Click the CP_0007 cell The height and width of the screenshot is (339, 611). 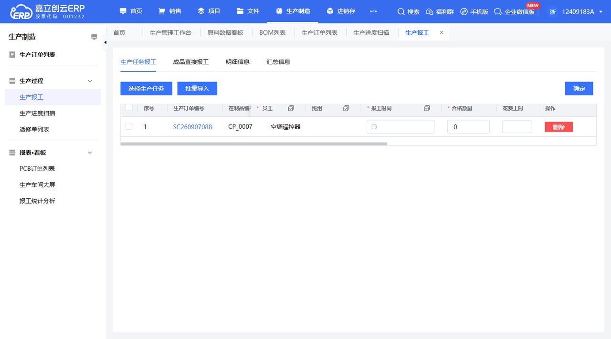click(240, 127)
